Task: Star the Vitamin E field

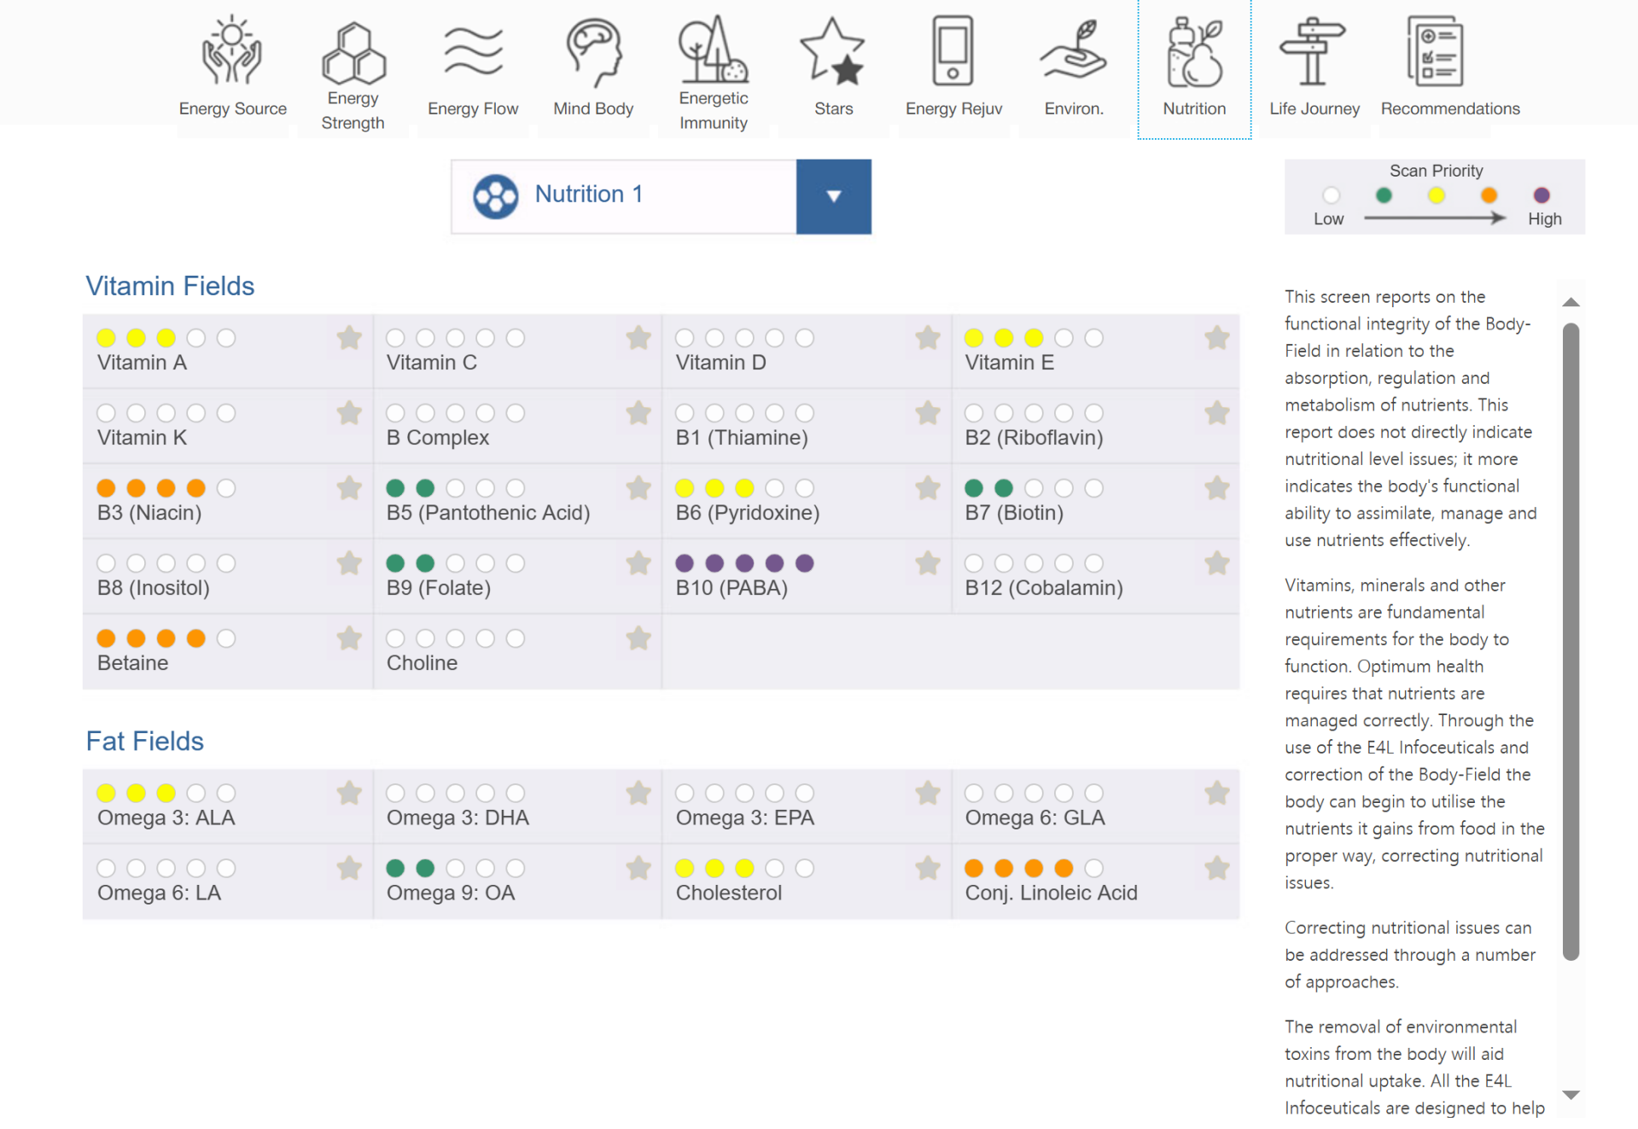Action: pyautogui.click(x=1217, y=338)
